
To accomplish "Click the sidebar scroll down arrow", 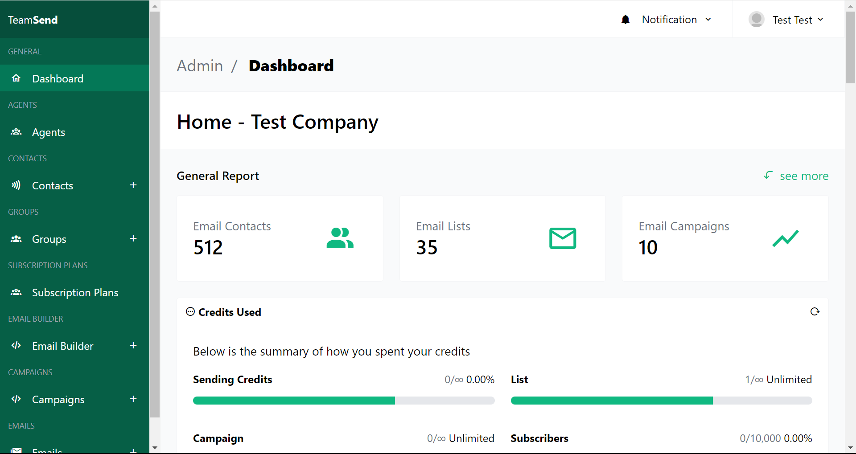I will [155, 448].
